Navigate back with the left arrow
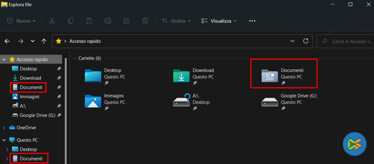The width and height of the screenshot is (374, 164). click(x=7, y=41)
